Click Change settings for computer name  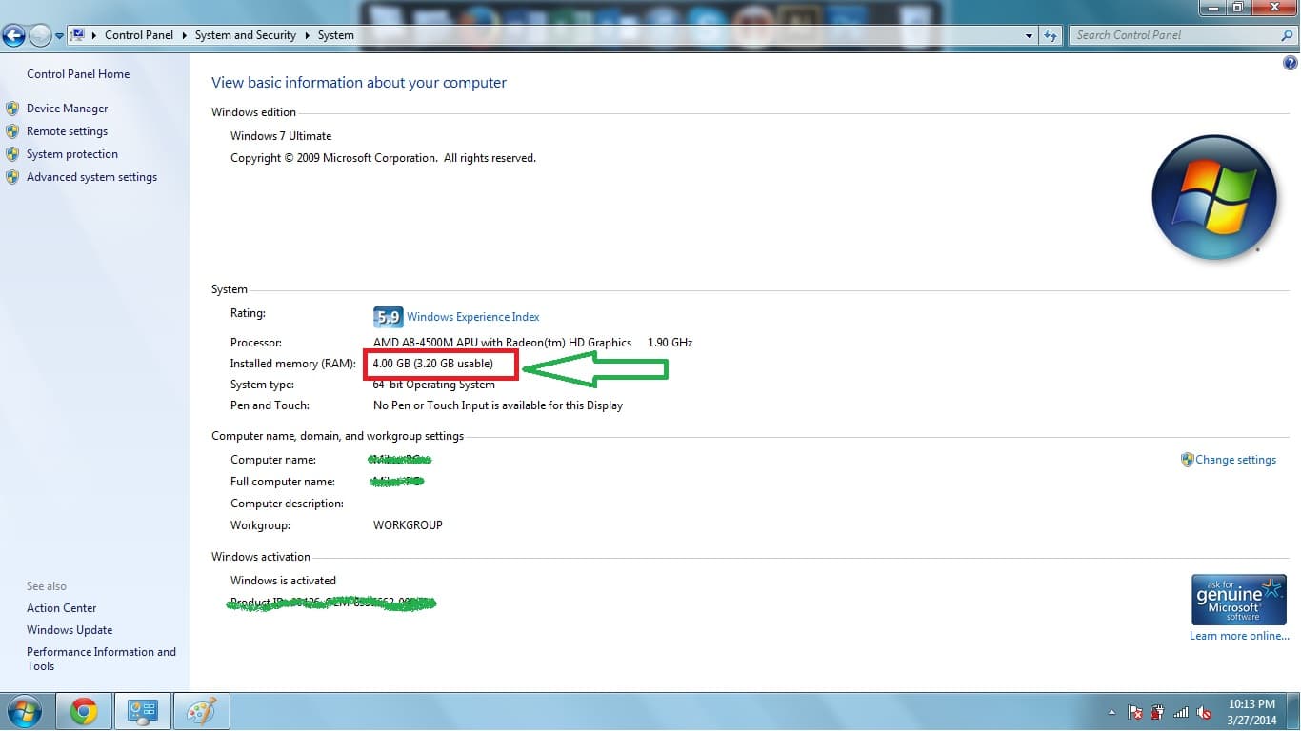tap(1235, 460)
